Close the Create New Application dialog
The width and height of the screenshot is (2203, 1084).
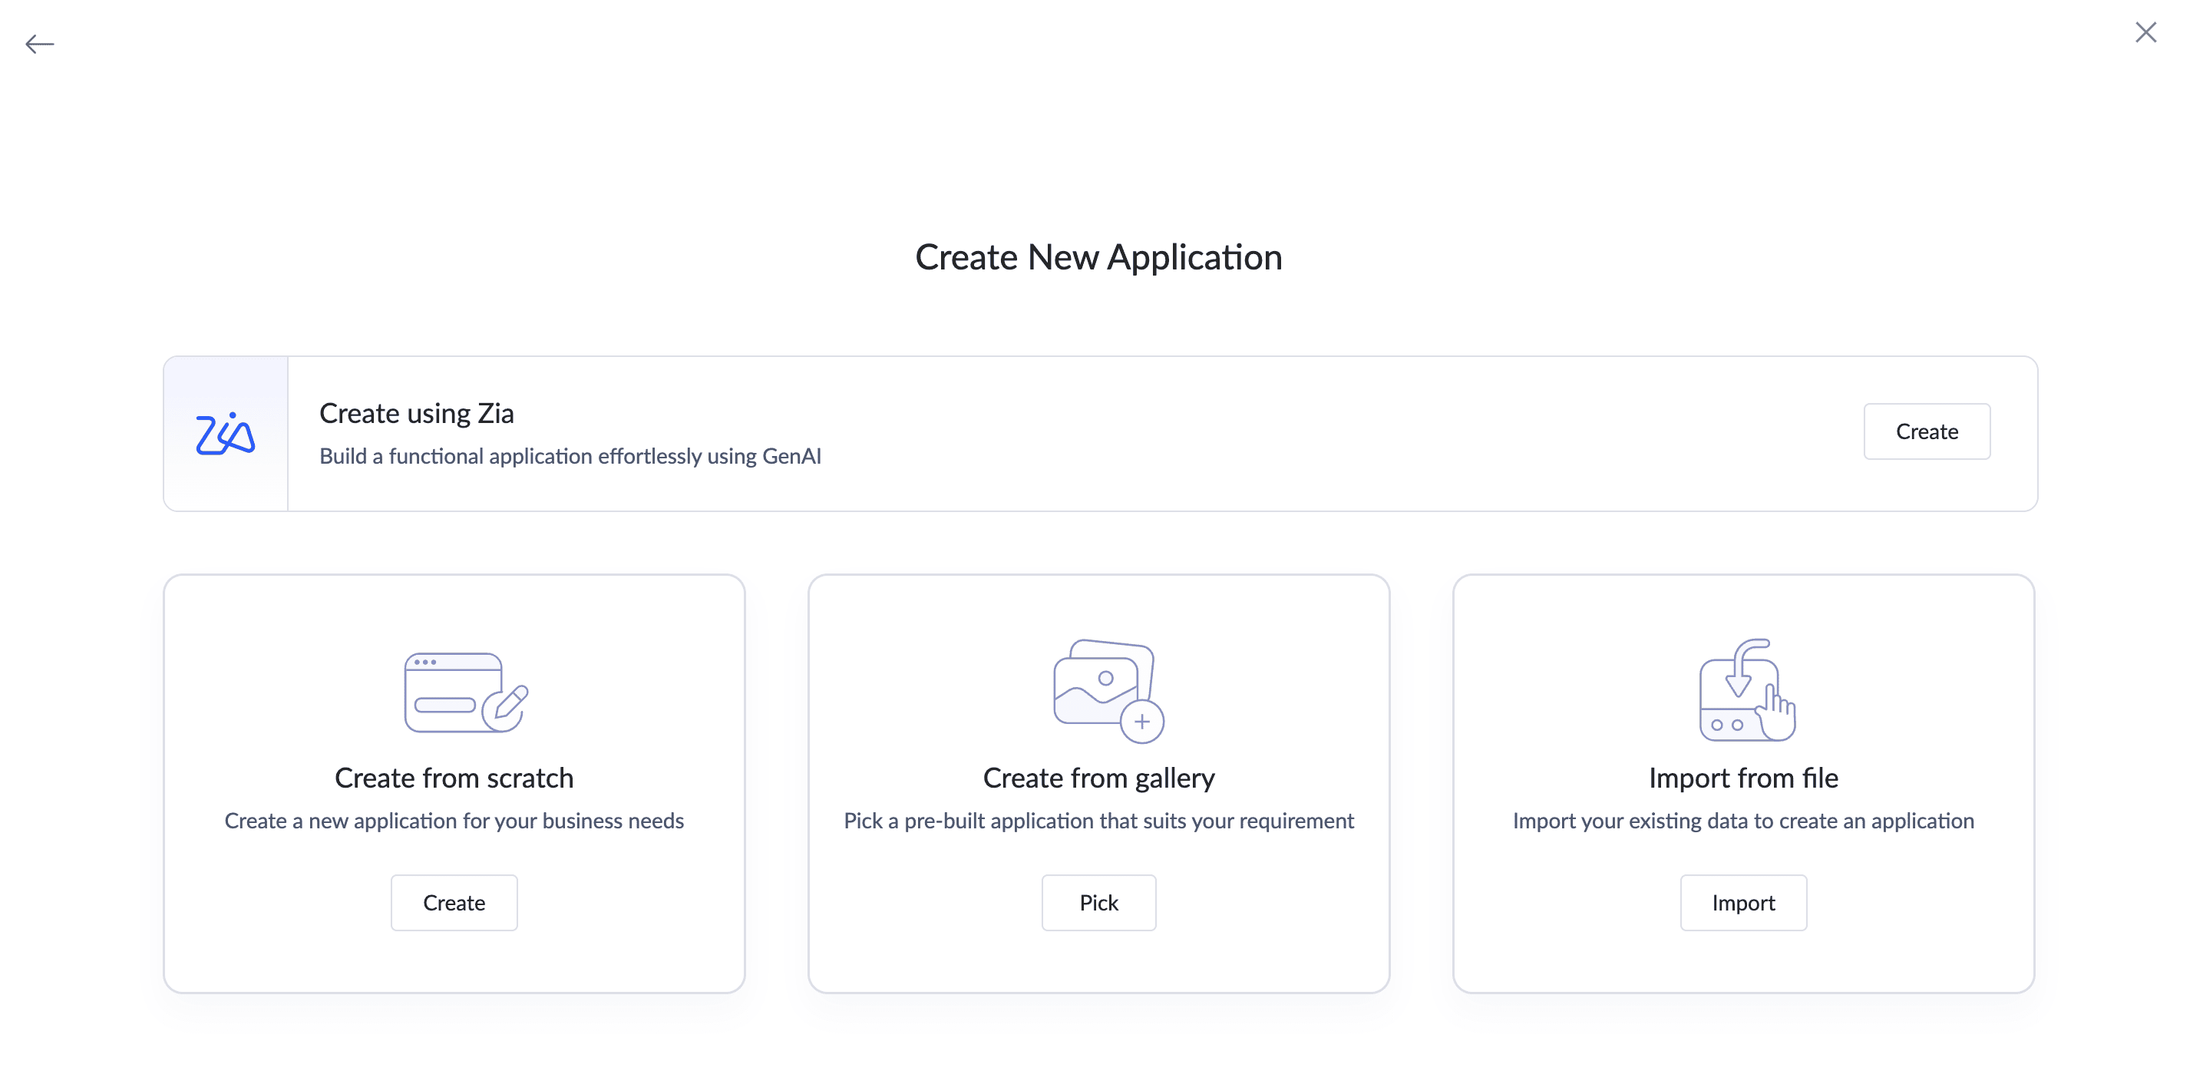tap(2145, 32)
